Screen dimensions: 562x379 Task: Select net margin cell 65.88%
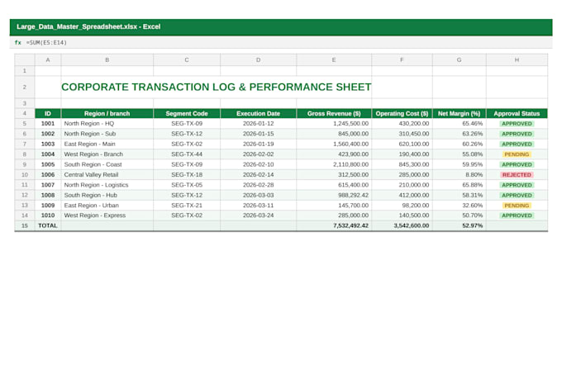(x=460, y=185)
